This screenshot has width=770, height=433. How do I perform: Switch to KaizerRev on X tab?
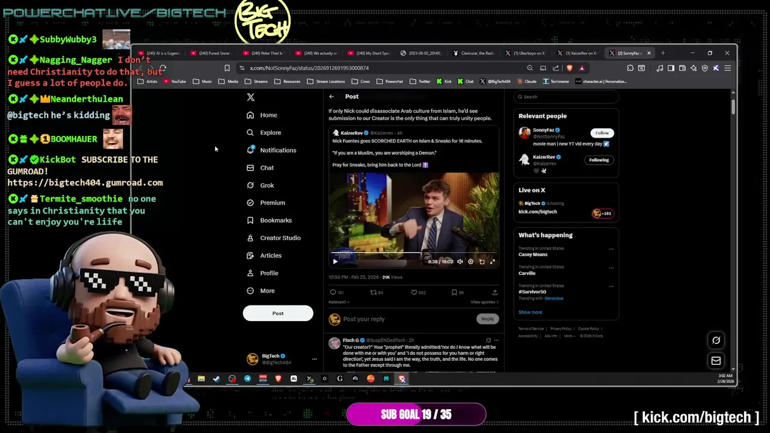(x=577, y=53)
